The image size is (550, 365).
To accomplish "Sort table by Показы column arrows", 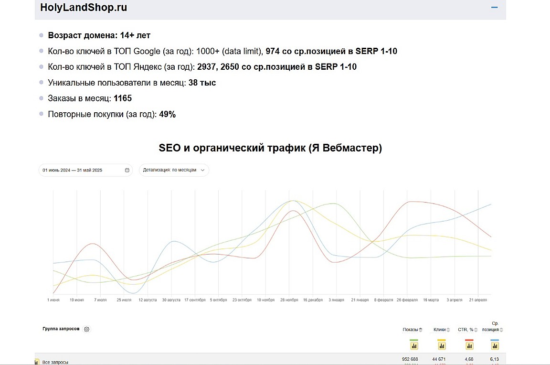I will (x=421, y=330).
